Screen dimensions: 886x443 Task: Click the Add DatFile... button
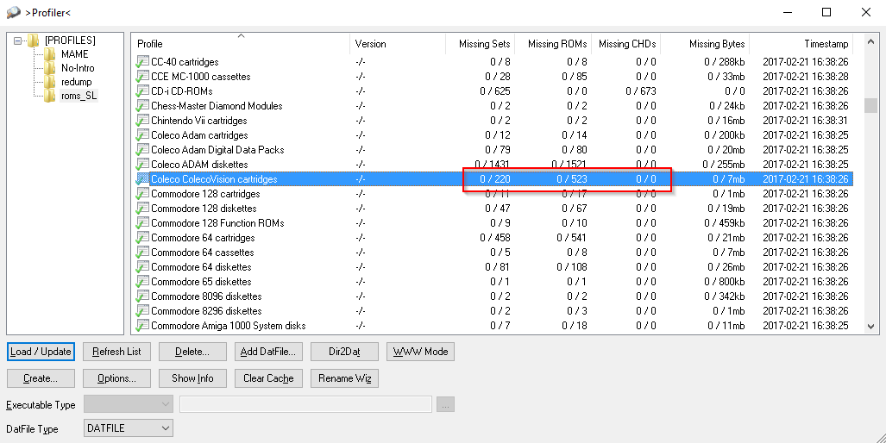[267, 352]
